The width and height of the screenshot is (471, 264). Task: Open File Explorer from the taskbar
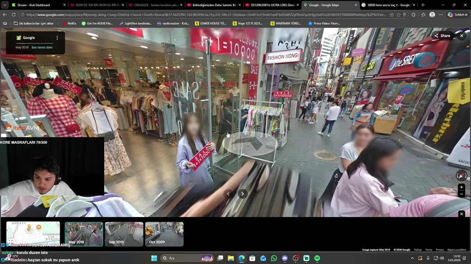(x=231, y=258)
